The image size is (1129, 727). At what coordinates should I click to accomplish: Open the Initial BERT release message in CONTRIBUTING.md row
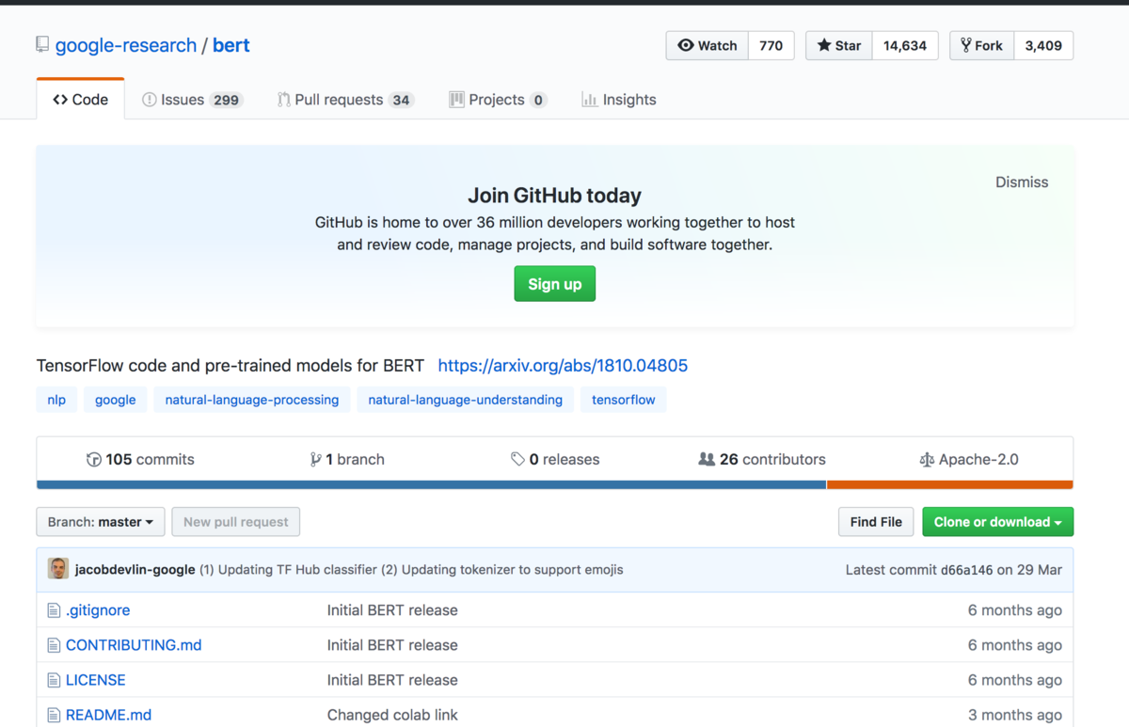pos(392,644)
